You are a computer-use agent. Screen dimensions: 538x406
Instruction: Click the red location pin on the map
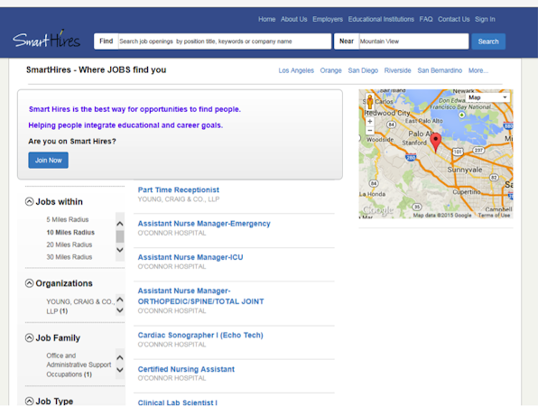[x=436, y=143]
